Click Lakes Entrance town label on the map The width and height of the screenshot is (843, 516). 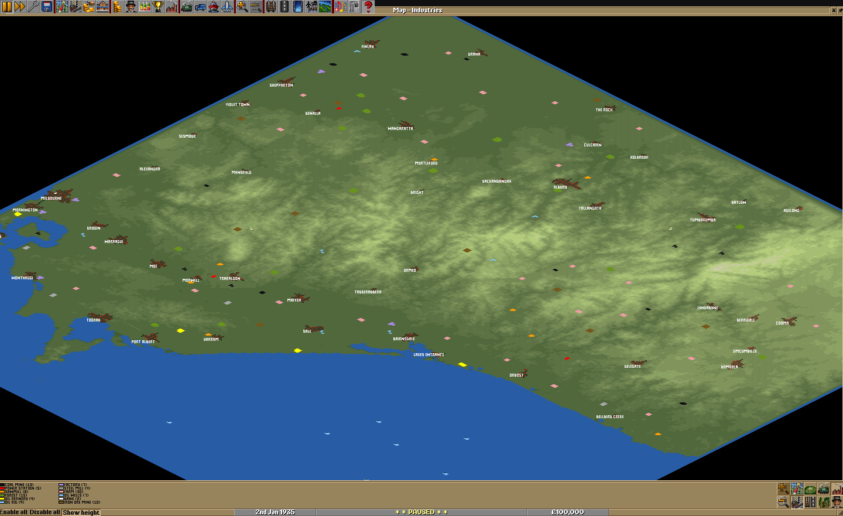point(429,355)
